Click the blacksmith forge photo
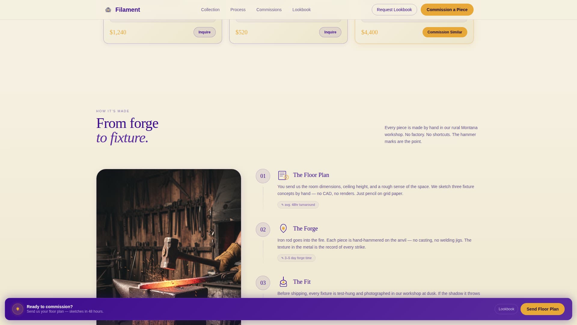 click(x=169, y=233)
